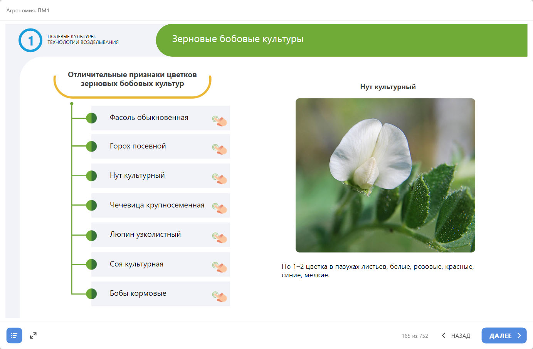The image size is (533, 349).
Task: Click the hand pointer icon beside Нут культурный
Action: (x=220, y=179)
